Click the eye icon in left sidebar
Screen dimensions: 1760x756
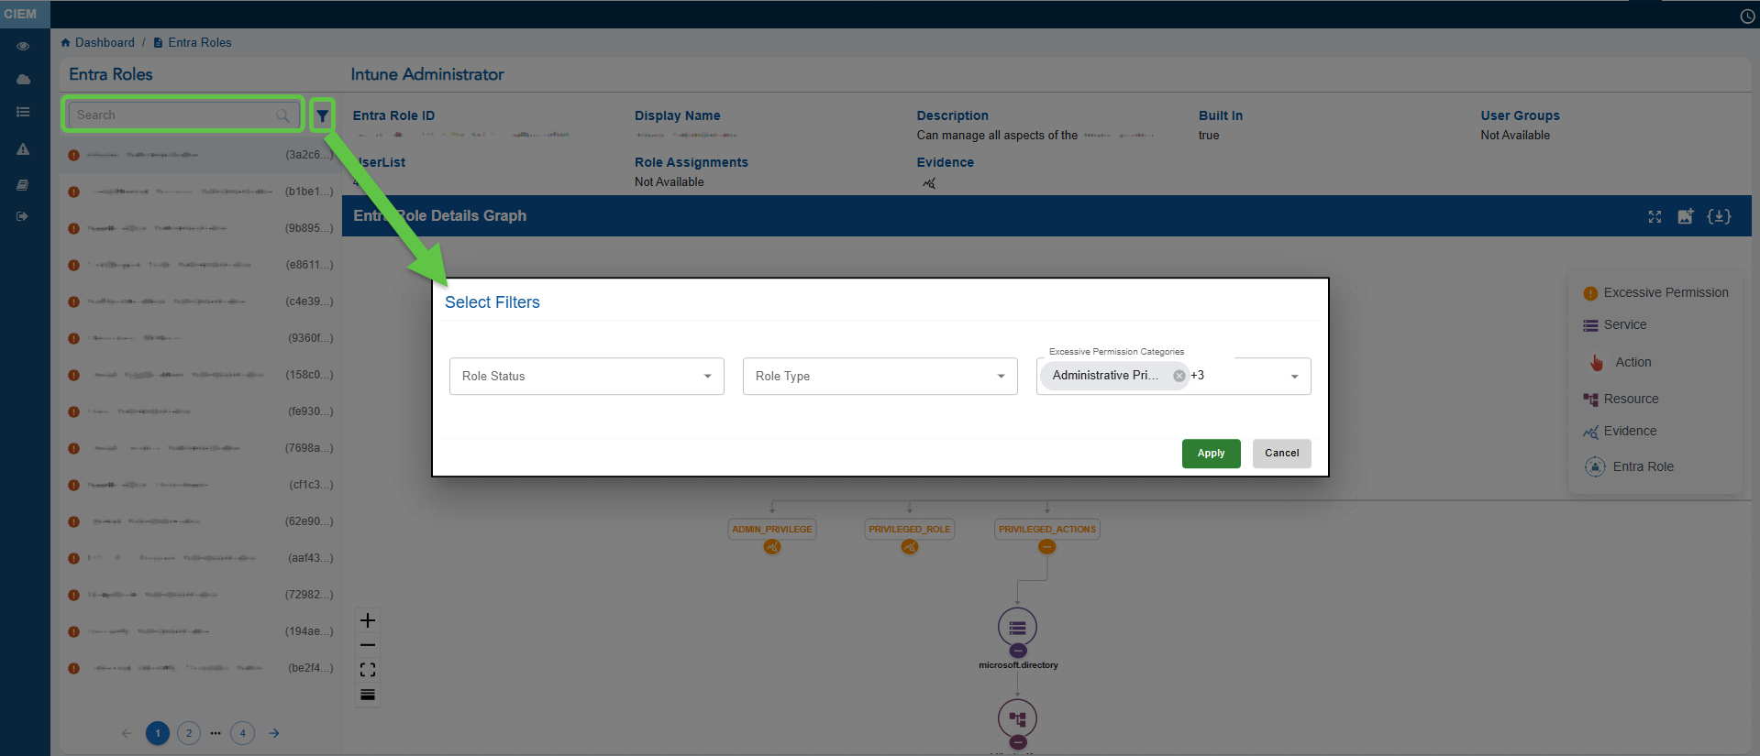pos(23,46)
